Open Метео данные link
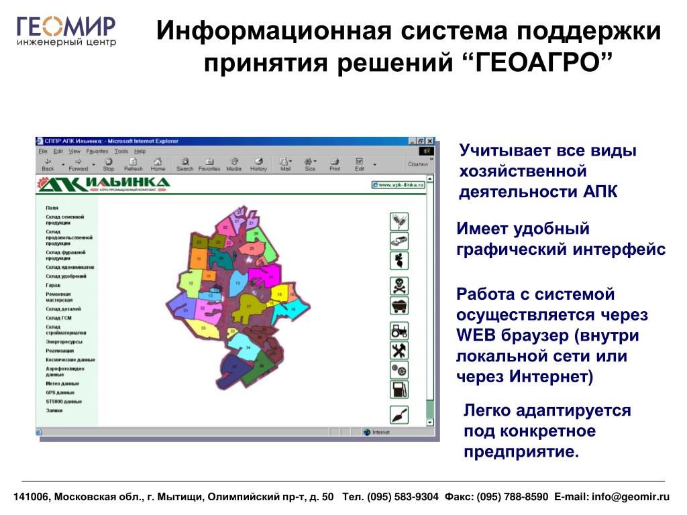687x515 pixels. [x=62, y=384]
